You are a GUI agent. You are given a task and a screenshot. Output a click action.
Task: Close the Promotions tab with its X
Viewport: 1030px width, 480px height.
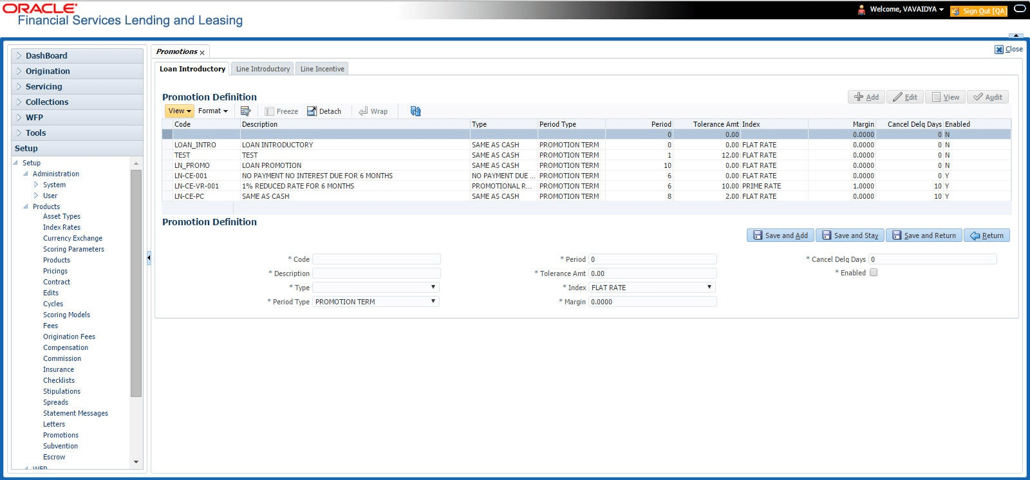pyautogui.click(x=202, y=53)
